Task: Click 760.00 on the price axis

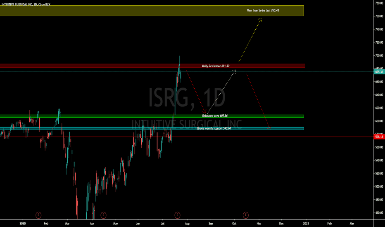Action: tap(379, 16)
